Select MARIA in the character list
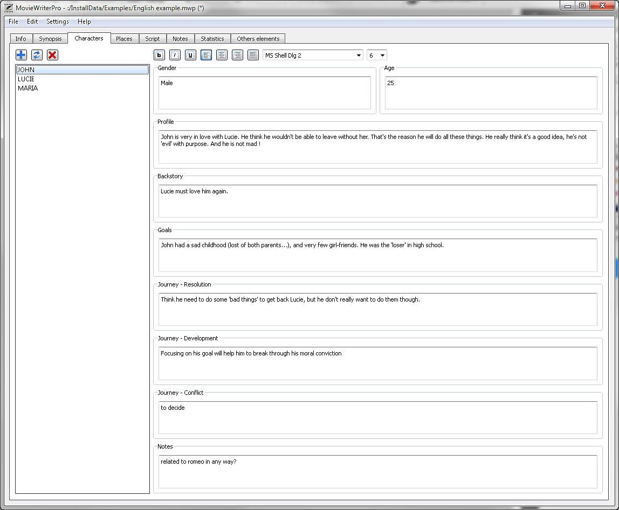Image resolution: width=619 pixels, height=510 pixels. (27, 88)
